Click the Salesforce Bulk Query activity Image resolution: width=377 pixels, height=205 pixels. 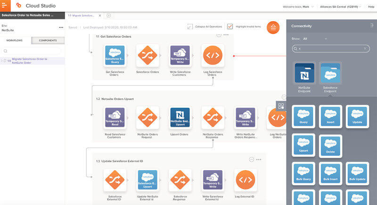pyautogui.click(x=304, y=174)
